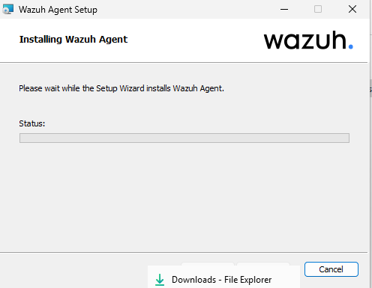Viewport: 372px width, 288px height.
Task: Click the white header banner beside the heading
Action: (195, 40)
